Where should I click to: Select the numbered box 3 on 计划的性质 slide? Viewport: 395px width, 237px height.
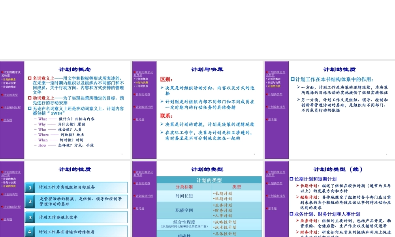(x=30, y=217)
